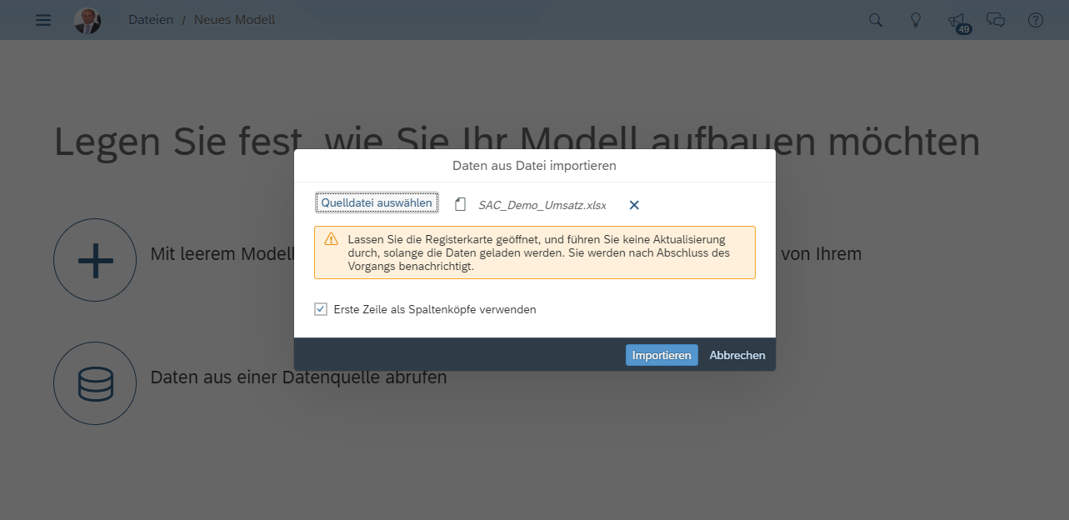Remove selected file SAC_Demo_Umsatz.xlsx with X

tap(634, 205)
